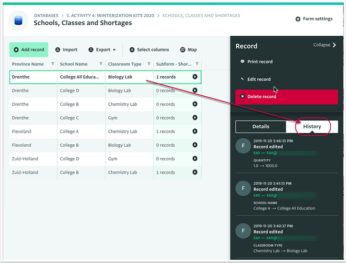Switch to the History tab

pyautogui.click(x=312, y=127)
